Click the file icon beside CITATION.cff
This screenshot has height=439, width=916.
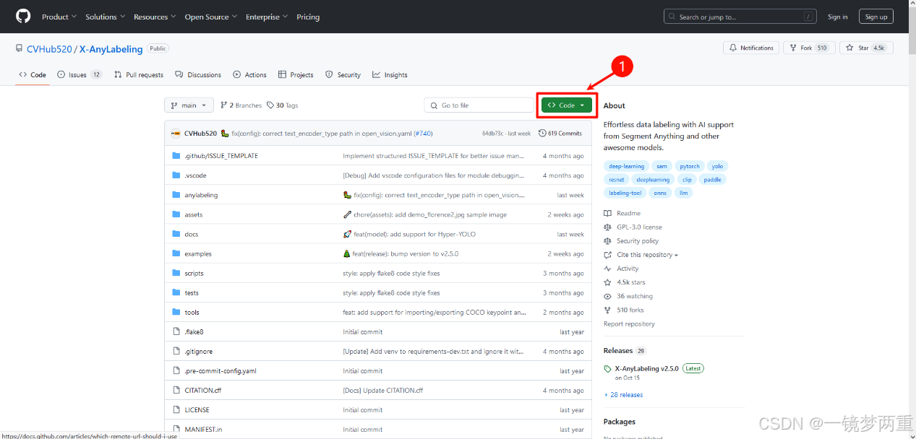[x=176, y=390]
